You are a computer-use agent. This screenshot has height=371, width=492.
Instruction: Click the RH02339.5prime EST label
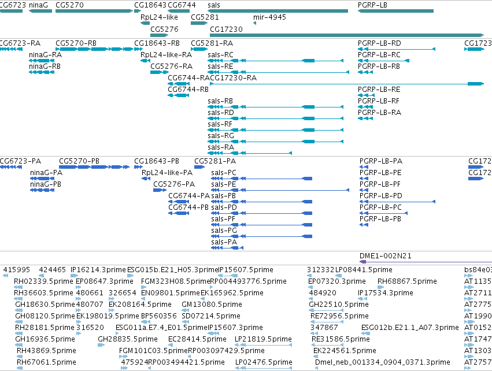click(43, 281)
